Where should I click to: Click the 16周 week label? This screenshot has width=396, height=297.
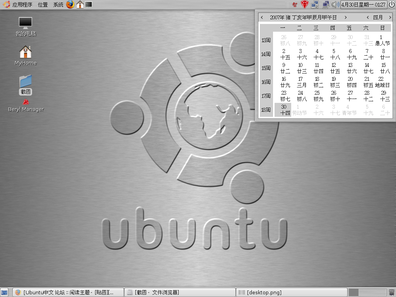(266, 82)
